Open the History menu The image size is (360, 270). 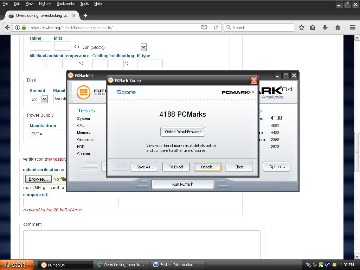[45, 4]
